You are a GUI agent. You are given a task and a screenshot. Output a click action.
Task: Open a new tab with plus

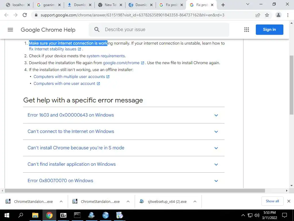coord(223,5)
